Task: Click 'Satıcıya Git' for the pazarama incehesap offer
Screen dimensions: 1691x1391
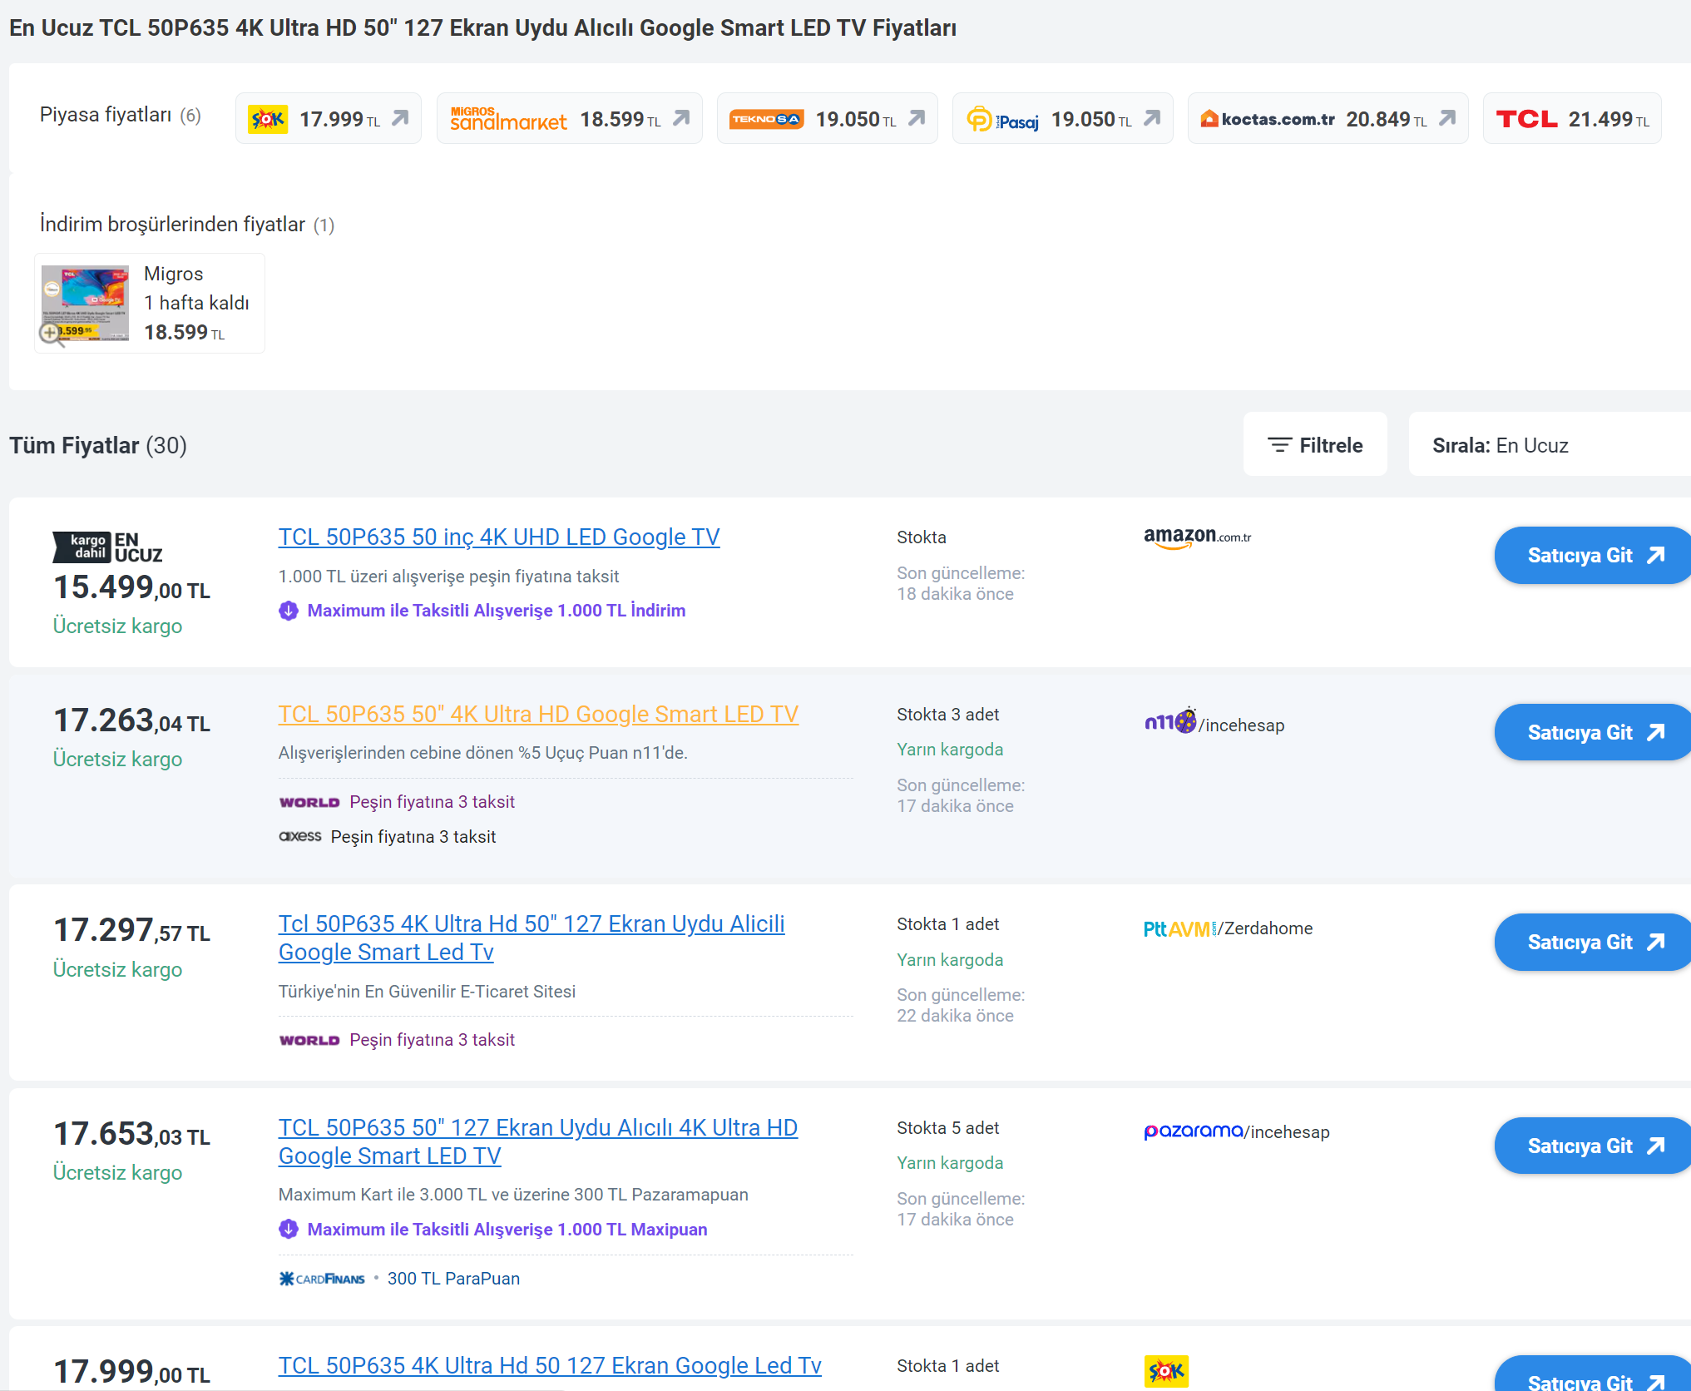Action: pos(1593,1146)
